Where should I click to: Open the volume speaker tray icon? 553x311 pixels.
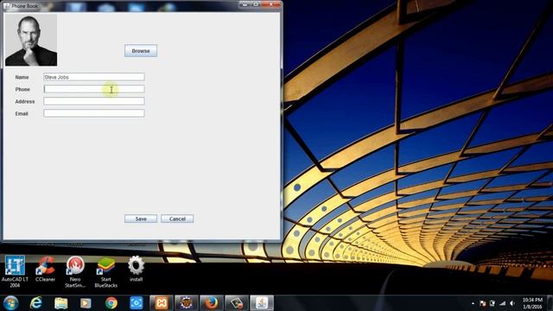pyautogui.click(x=512, y=303)
